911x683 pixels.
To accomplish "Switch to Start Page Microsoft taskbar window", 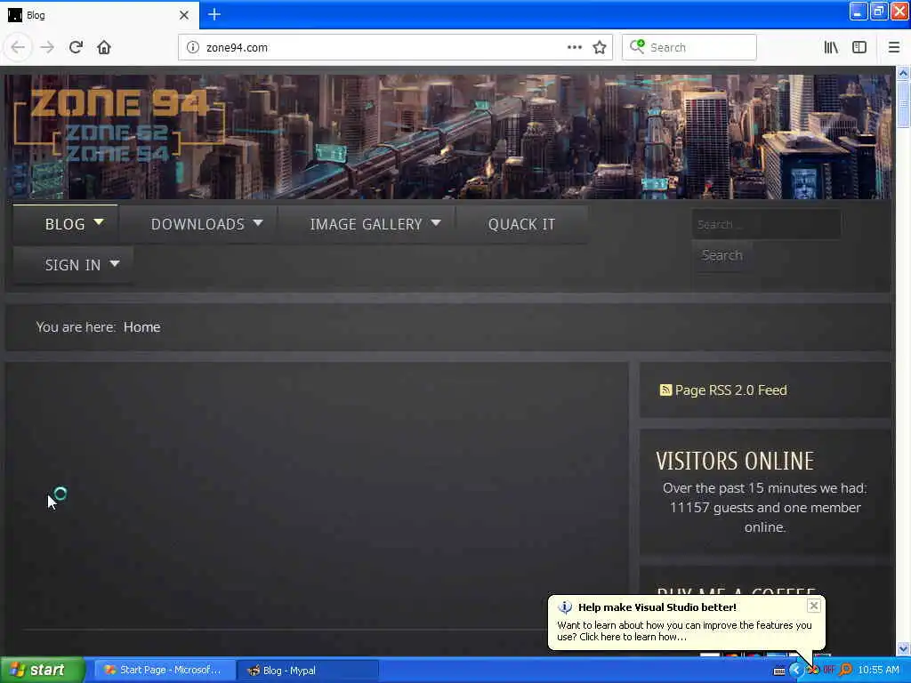I will tap(164, 670).
